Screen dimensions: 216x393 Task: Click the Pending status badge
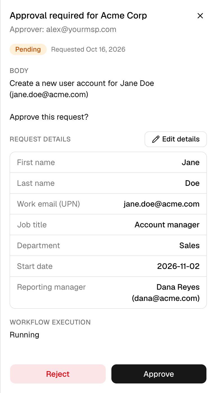click(x=28, y=49)
